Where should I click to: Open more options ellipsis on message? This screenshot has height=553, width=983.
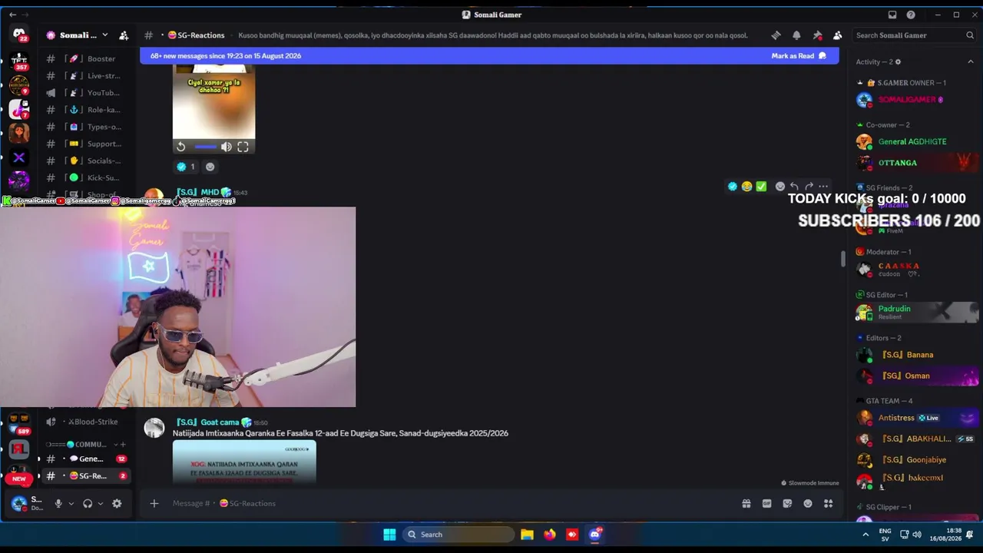coord(823,187)
